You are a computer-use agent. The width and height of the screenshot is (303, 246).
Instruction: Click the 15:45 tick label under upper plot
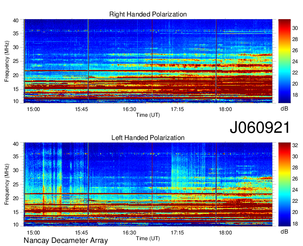point(82,109)
